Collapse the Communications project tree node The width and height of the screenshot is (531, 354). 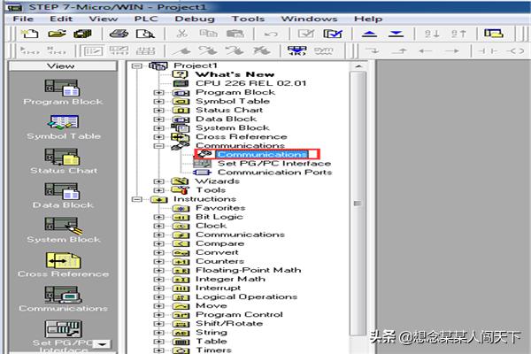click(x=158, y=146)
